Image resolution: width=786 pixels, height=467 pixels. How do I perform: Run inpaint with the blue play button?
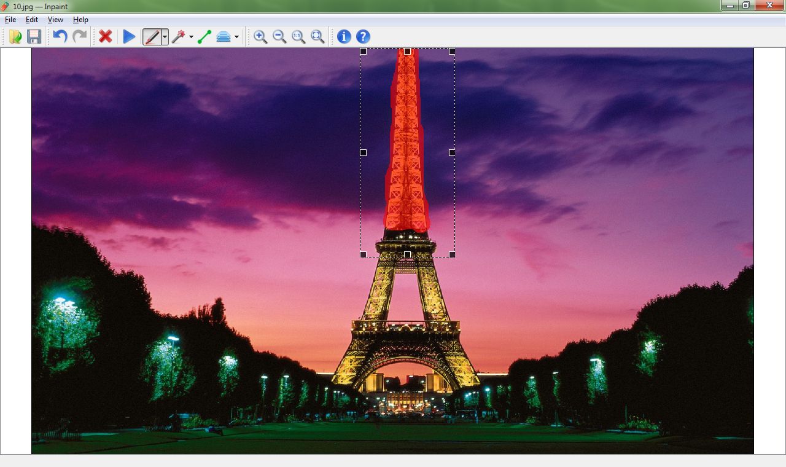129,37
